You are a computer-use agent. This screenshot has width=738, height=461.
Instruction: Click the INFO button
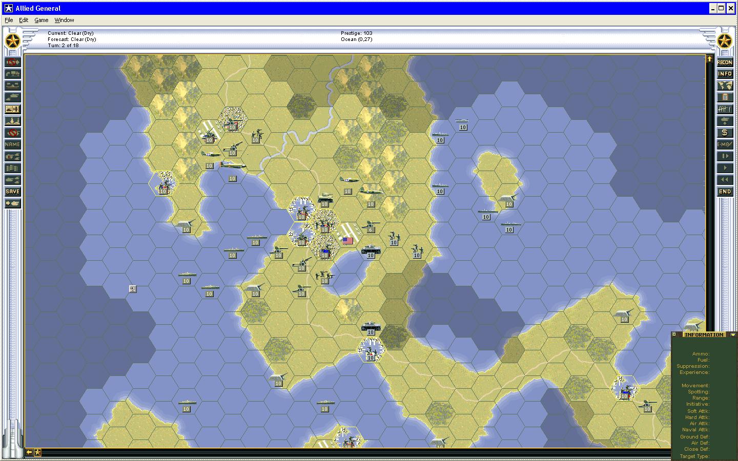point(725,74)
